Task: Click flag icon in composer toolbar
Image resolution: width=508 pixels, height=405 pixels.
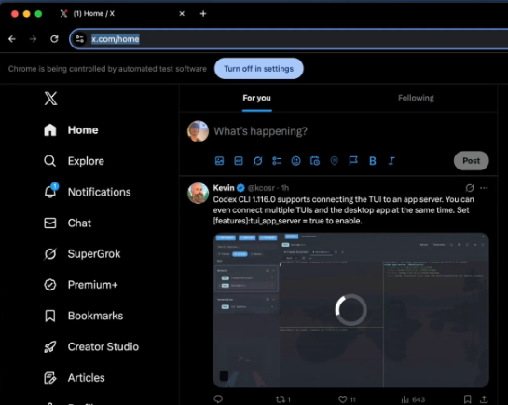Action: 353,161
